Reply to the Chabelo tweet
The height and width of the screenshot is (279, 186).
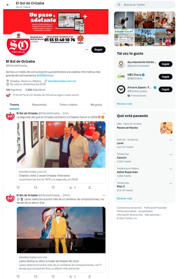[x=18, y=187]
